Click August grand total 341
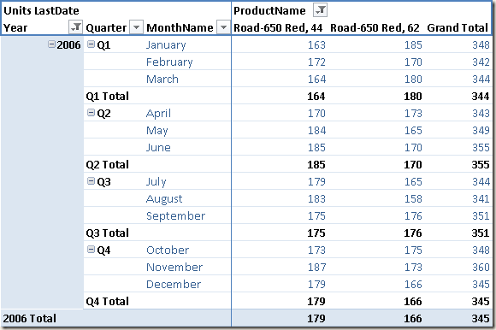The width and height of the screenshot is (496, 330). point(481,198)
